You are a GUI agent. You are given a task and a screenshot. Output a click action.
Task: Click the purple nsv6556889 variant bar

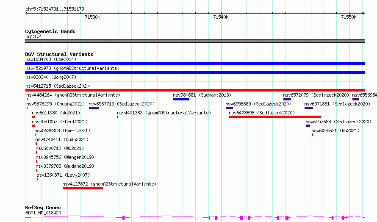click(229, 108)
